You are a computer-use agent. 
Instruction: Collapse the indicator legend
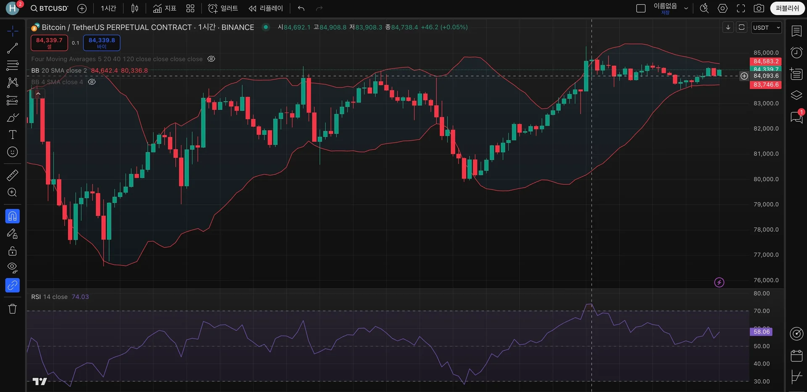(x=38, y=94)
